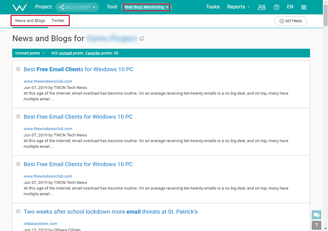Visit www.thewindowsclub.com link in third post
The image size is (328, 231).
[48, 176]
